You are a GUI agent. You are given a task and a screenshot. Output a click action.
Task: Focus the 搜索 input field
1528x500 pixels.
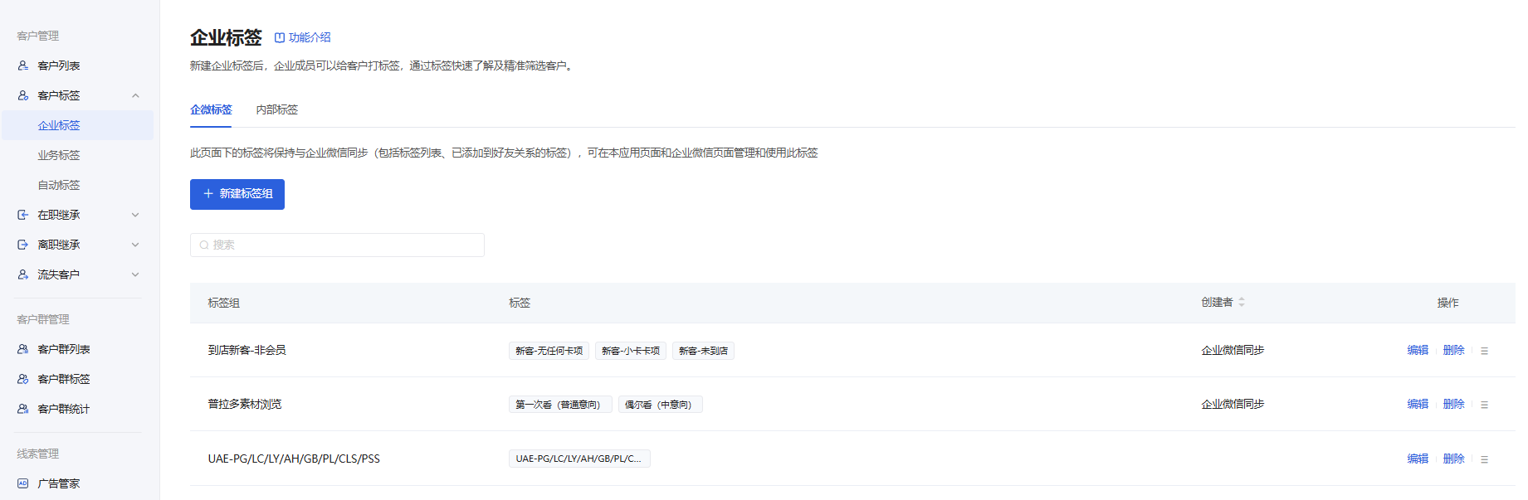tap(337, 245)
